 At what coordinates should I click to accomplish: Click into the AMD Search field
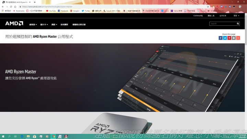click(x=223, y=24)
